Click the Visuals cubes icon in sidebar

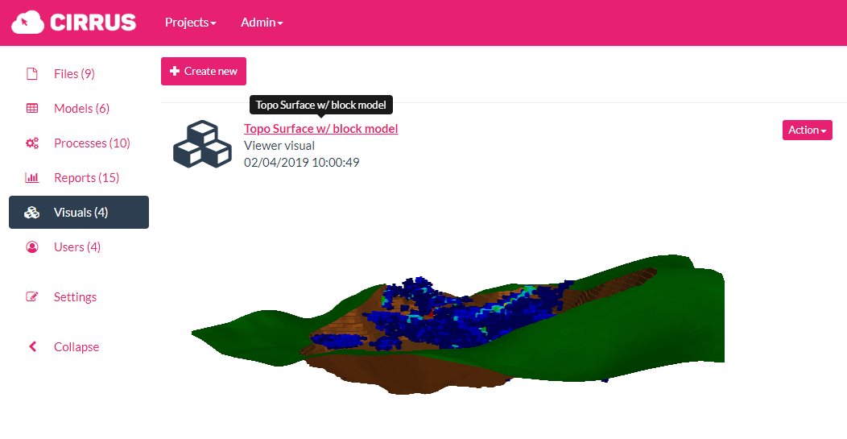(x=32, y=213)
